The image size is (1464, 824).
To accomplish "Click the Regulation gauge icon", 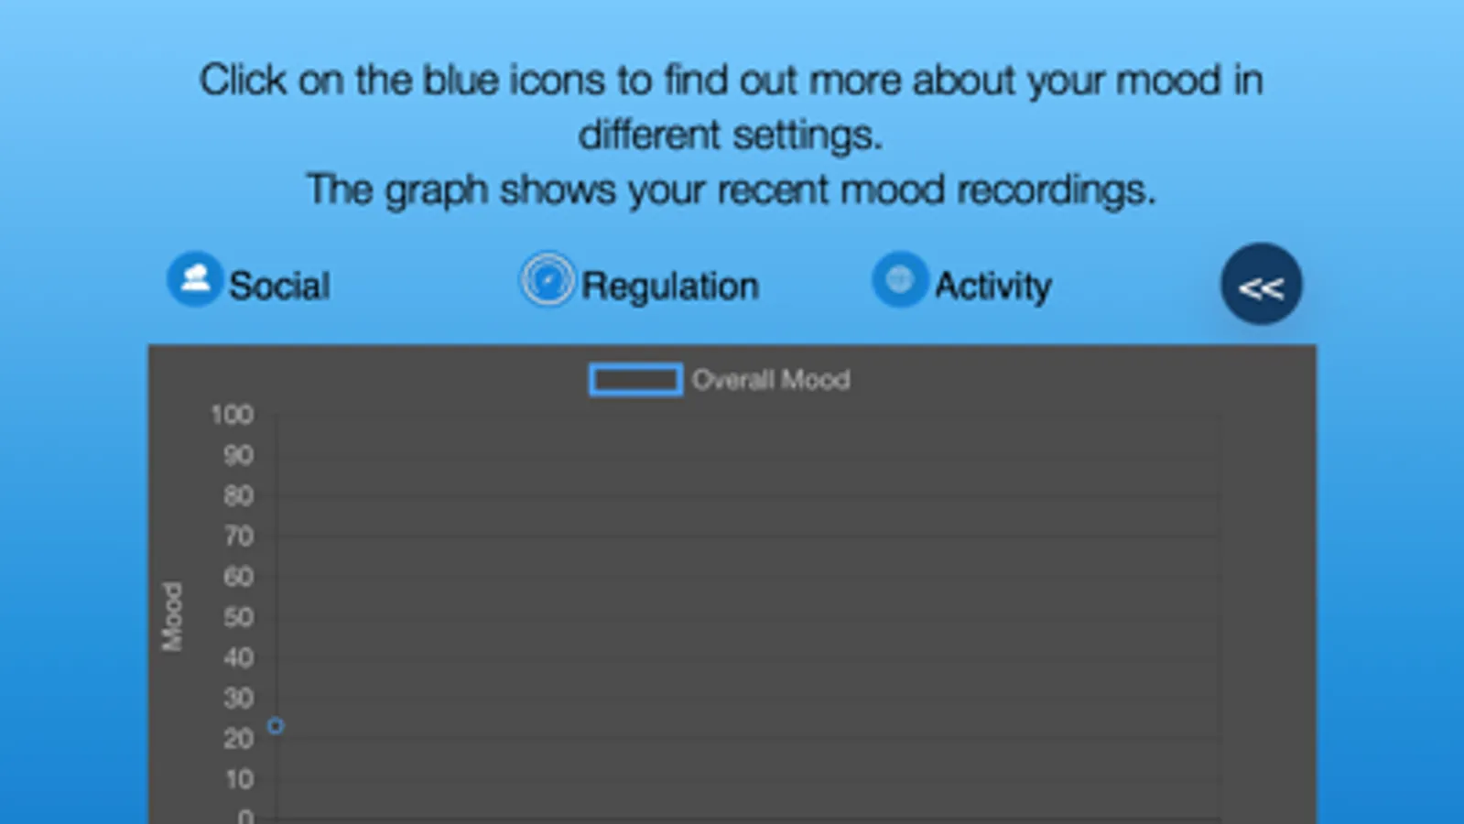I will click(x=547, y=279).
